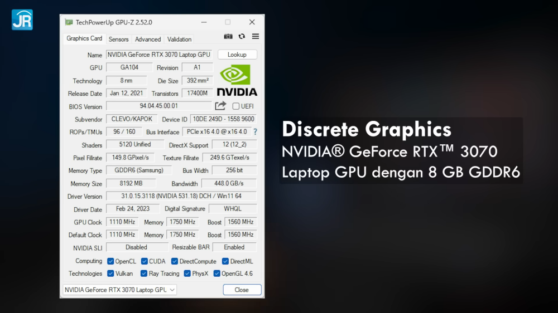The image size is (558, 313).
Task: Click Bus Interface field PCIe x16 4.0
Action: coord(217,132)
